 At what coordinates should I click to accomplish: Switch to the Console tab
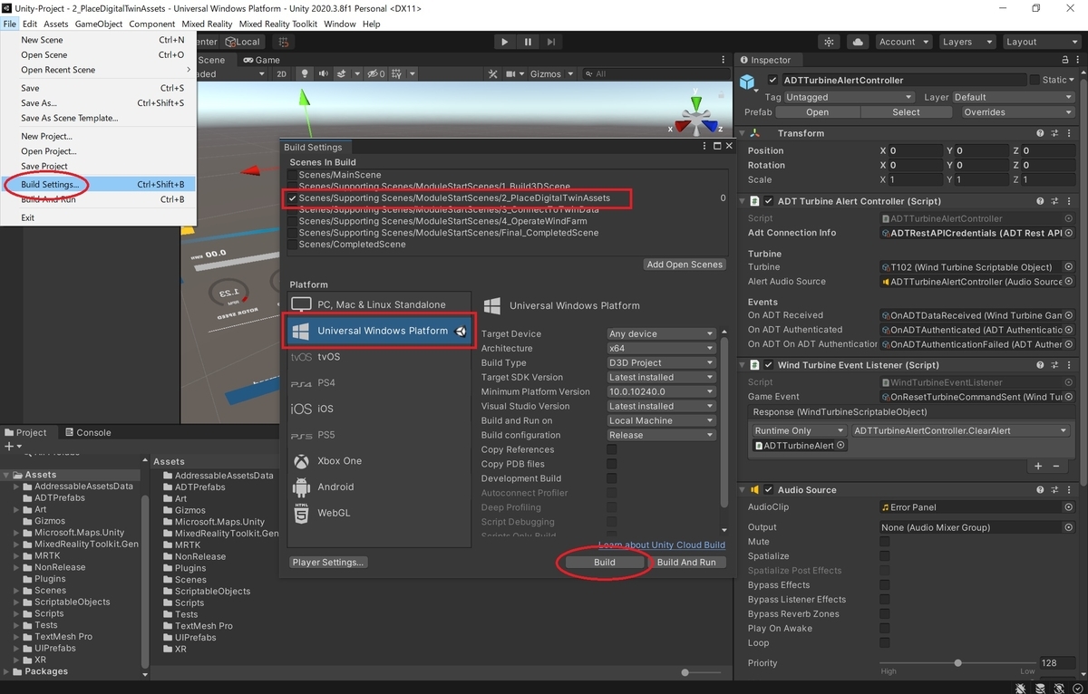coord(87,432)
